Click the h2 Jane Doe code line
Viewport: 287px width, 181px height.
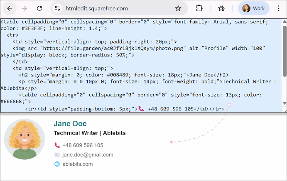pyautogui.click(x=124, y=75)
